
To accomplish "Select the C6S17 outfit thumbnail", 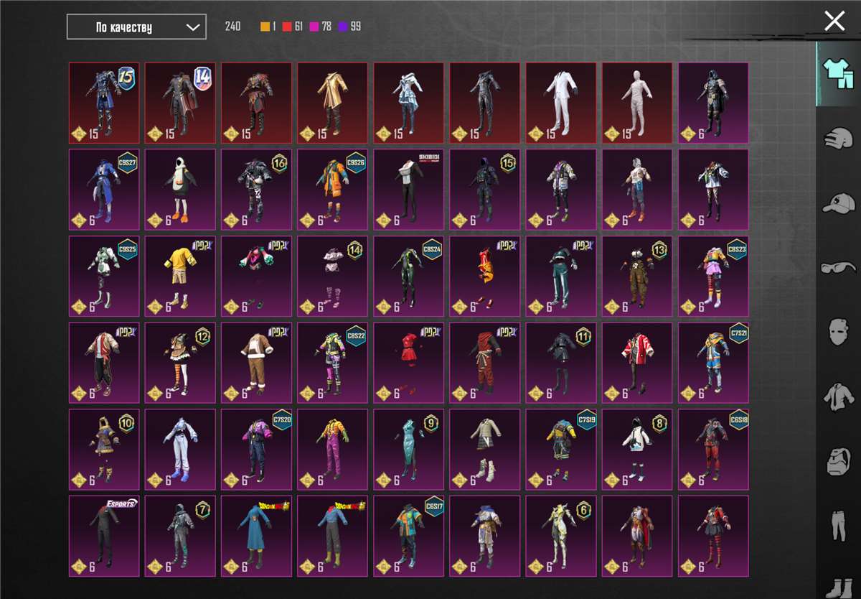I will click(x=408, y=536).
